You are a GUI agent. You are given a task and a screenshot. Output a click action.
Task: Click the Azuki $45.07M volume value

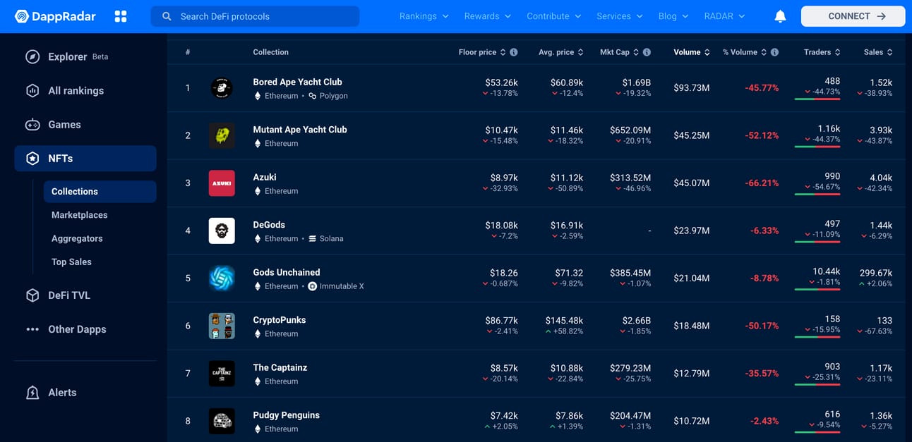tap(691, 183)
